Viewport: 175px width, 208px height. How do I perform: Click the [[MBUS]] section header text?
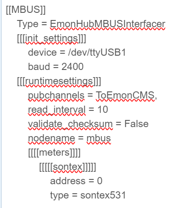pos(26,10)
